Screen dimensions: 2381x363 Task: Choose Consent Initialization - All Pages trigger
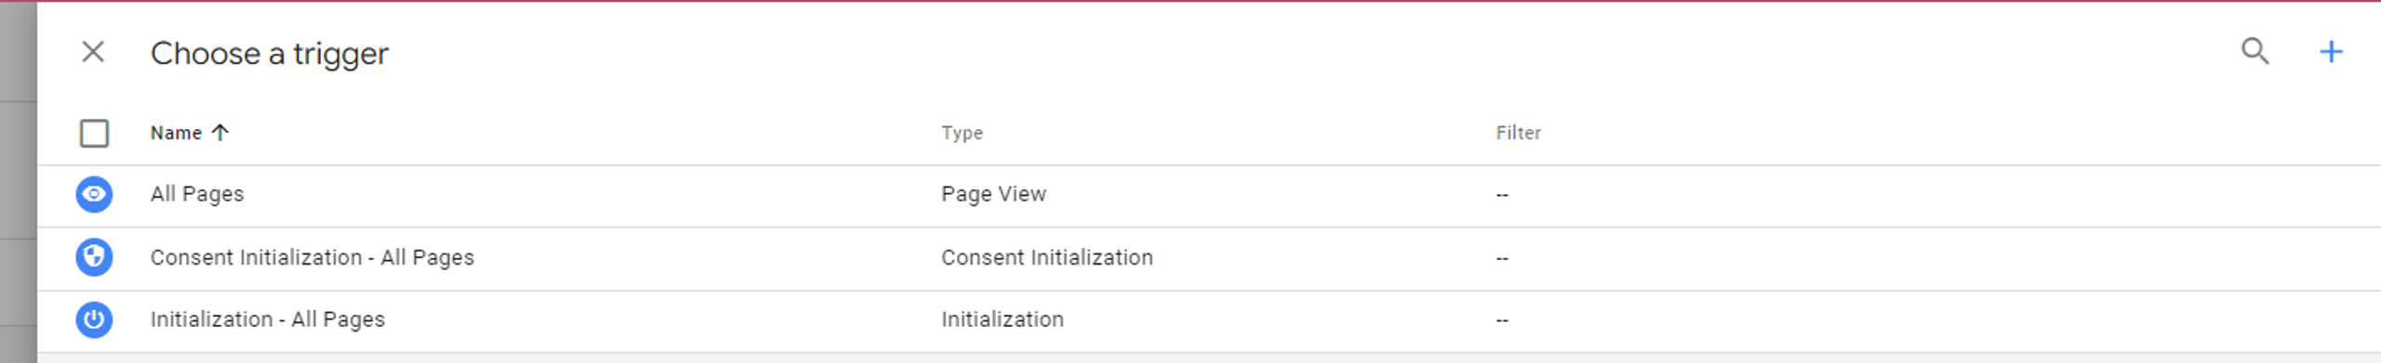tap(313, 257)
